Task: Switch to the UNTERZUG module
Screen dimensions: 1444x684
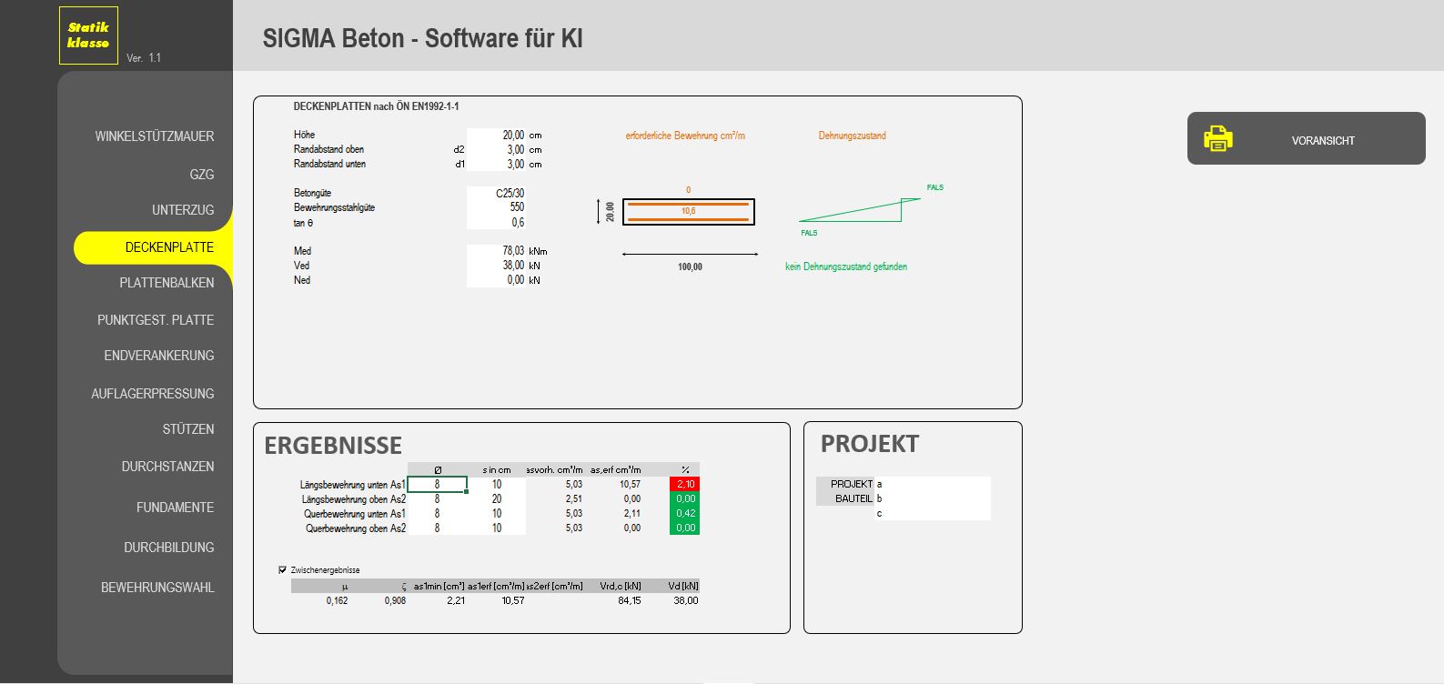Action: [x=182, y=210]
